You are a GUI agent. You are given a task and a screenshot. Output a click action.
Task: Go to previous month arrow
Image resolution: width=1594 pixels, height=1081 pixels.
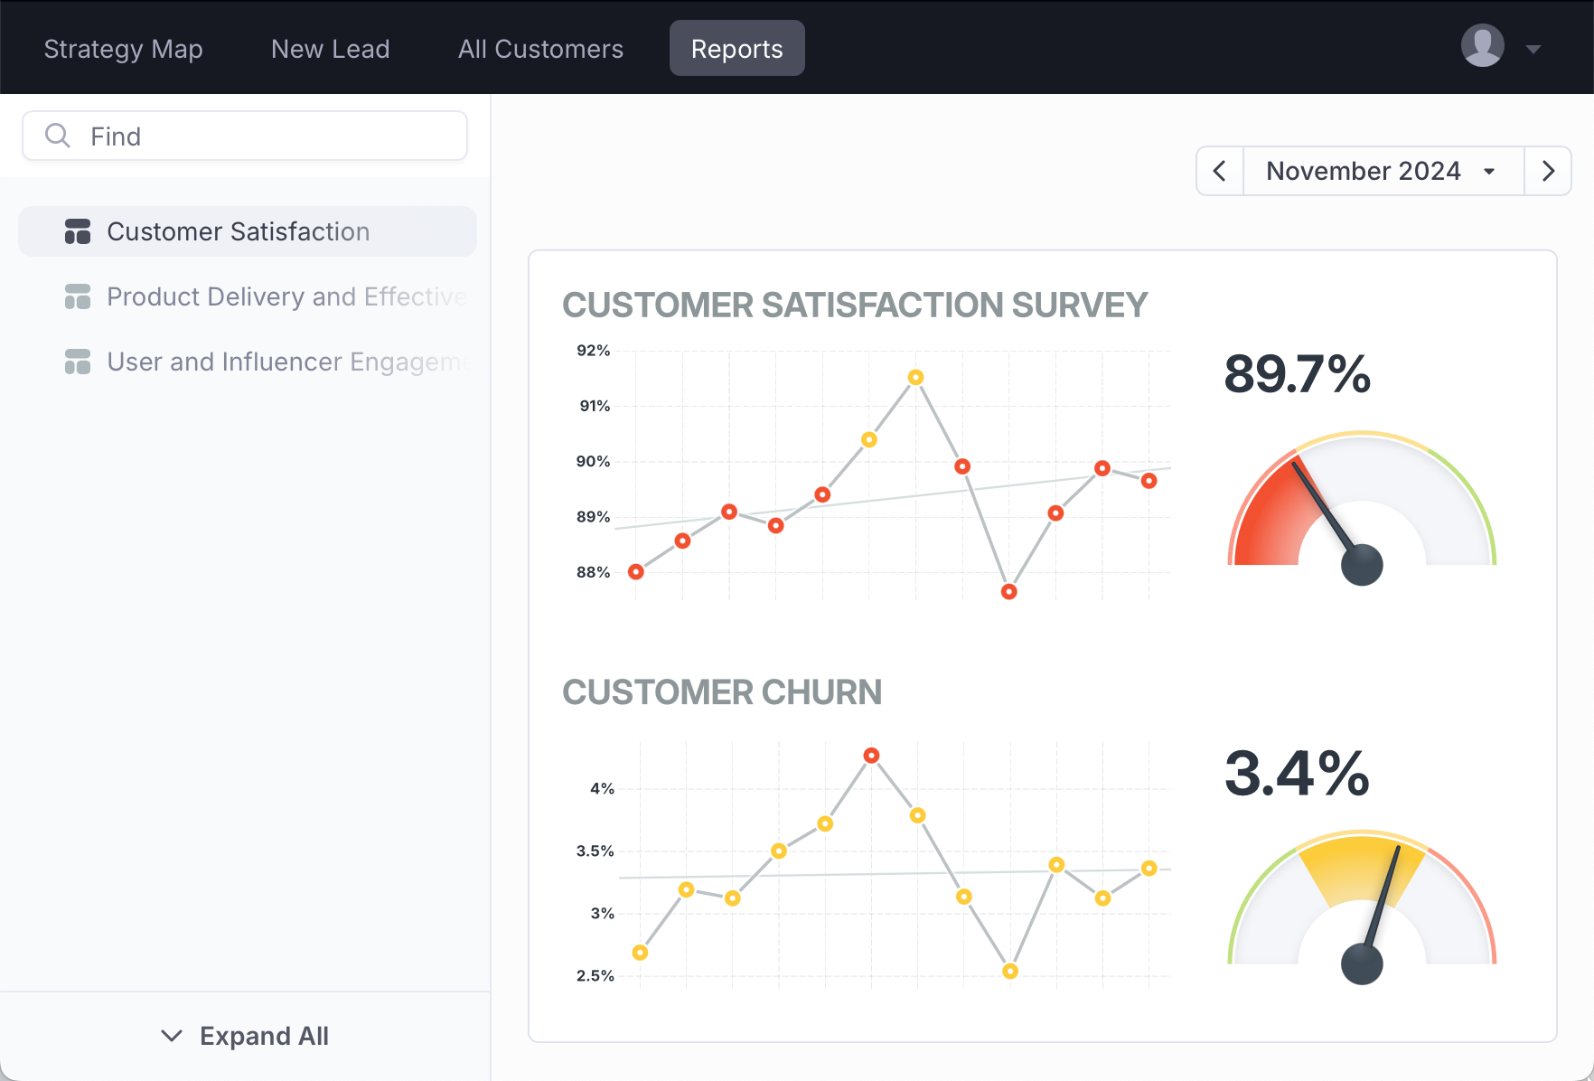tap(1220, 171)
